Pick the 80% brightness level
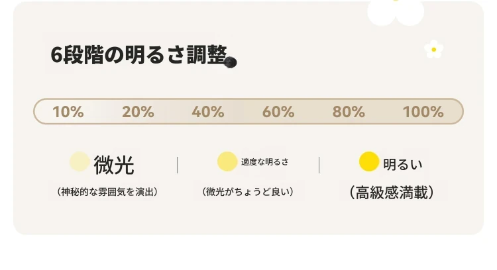Image resolution: width=497 pixels, height=270 pixels. click(349, 112)
